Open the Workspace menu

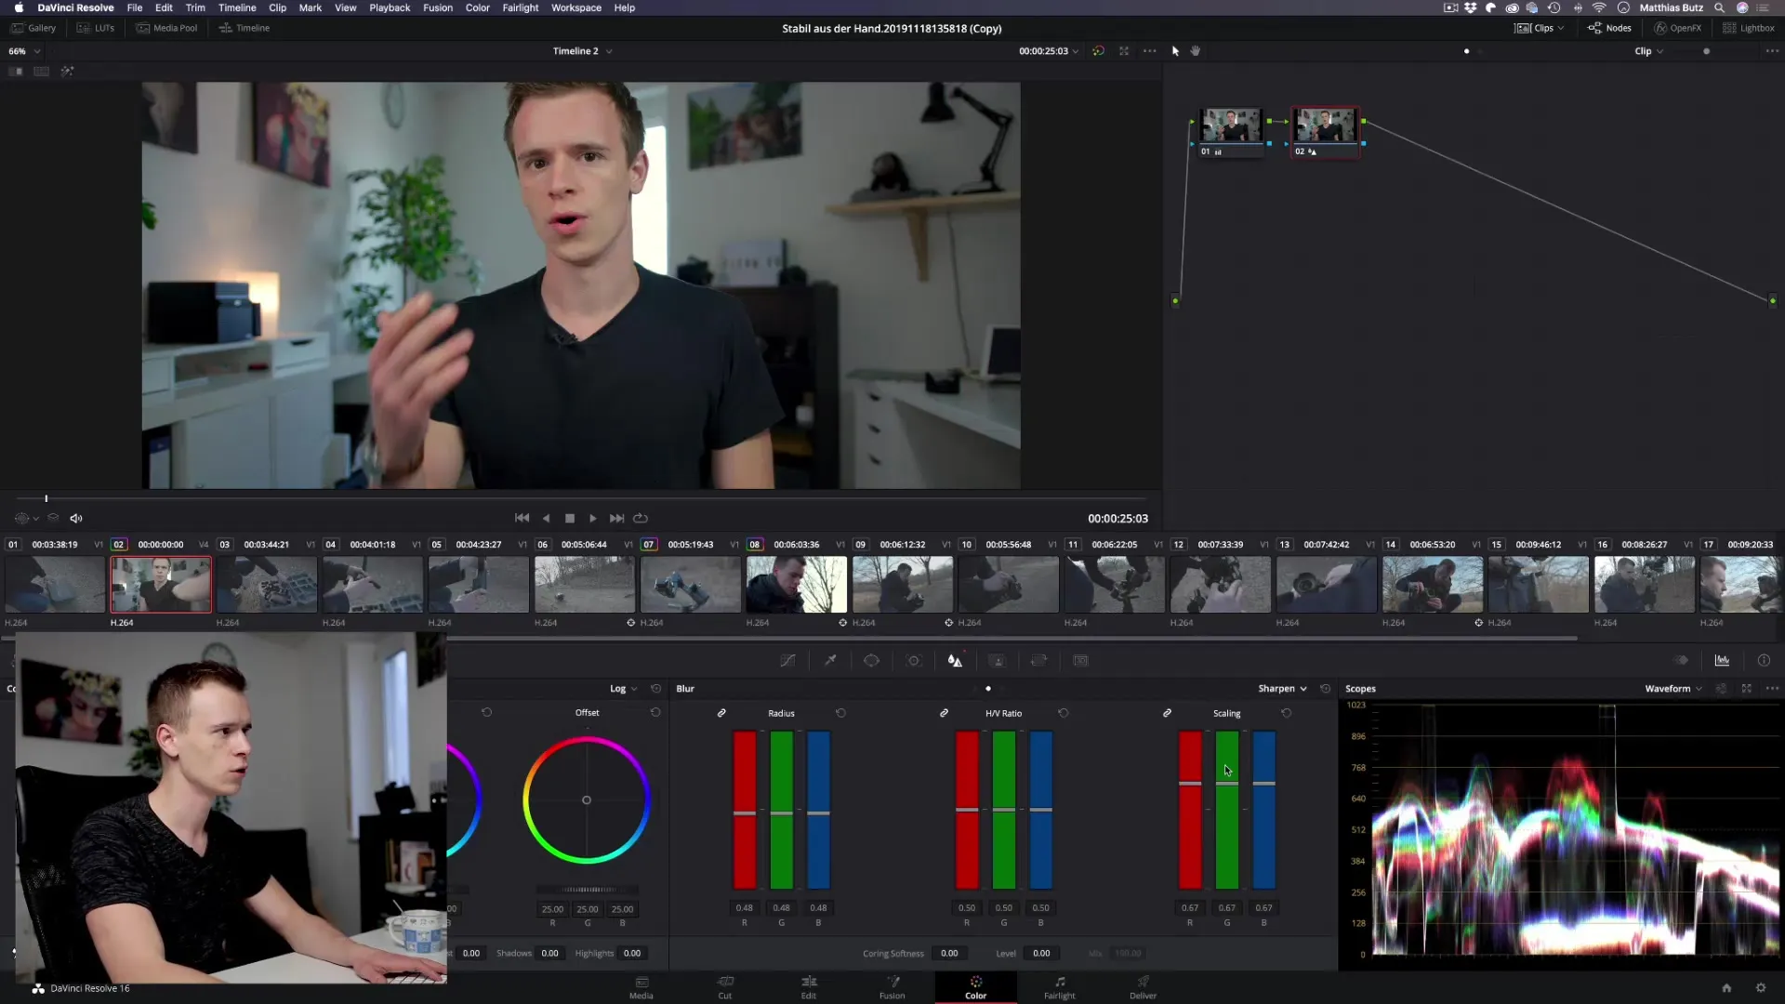(576, 7)
